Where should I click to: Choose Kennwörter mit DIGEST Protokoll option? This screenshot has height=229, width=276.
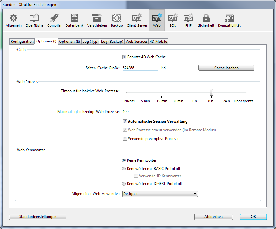tap(124, 184)
